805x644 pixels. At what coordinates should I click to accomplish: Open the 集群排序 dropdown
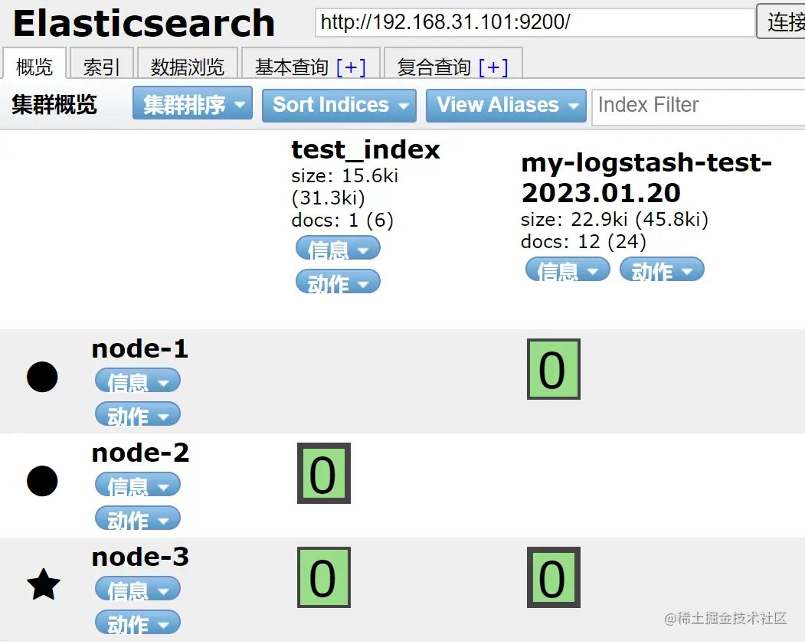click(x=192, y=103)
